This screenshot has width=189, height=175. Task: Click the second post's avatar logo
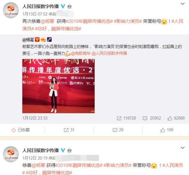(11, 154)
